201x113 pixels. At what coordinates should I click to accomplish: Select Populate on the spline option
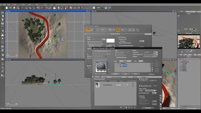(89, 46)
